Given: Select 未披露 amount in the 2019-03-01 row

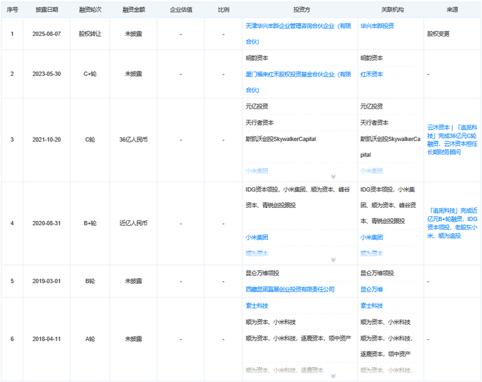Looking at the screenshot, I should [x=134, y=281].
